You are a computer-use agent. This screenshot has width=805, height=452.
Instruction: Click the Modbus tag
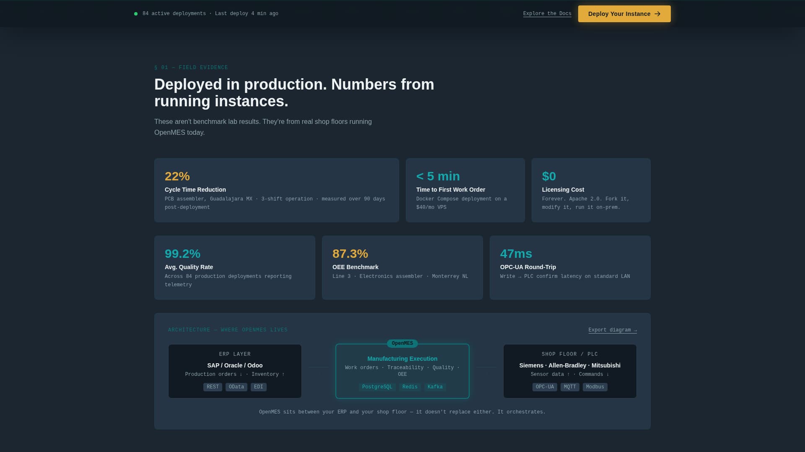(x=595, y=387)
